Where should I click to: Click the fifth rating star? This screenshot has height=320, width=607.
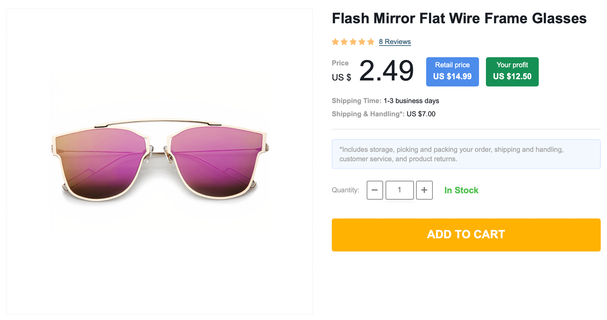[371, 42]
